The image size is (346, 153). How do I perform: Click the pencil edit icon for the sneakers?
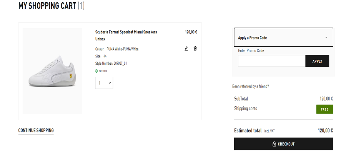pyautogui.click(x=186, y=49)
